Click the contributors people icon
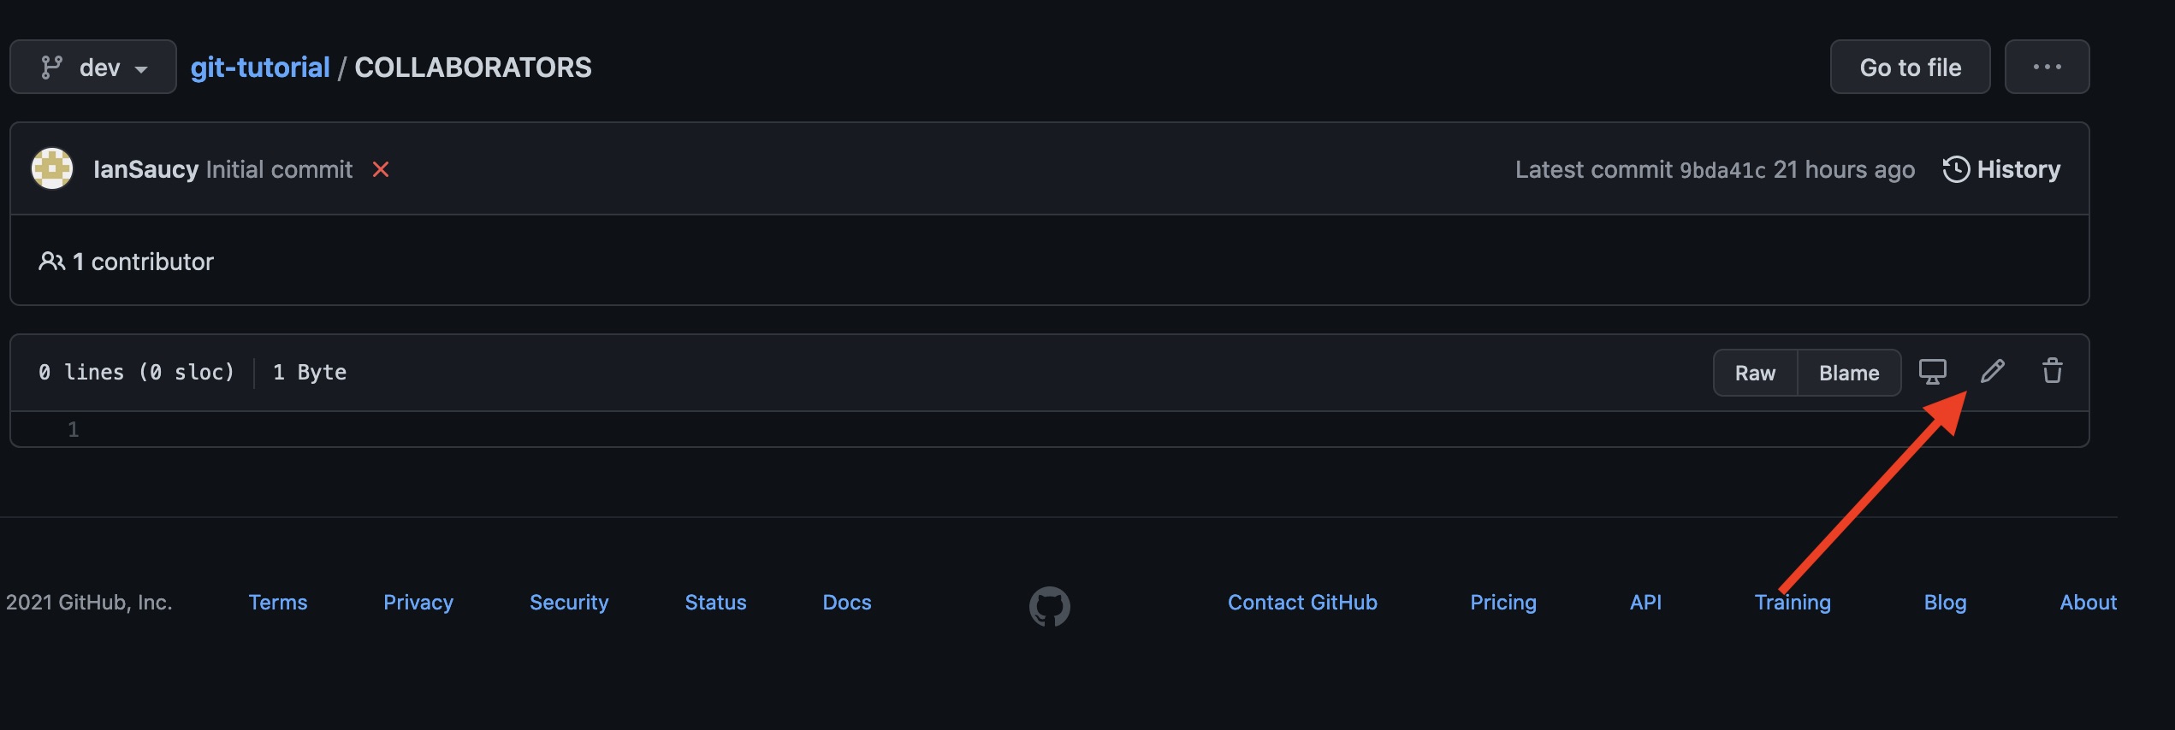 (52, 261)
